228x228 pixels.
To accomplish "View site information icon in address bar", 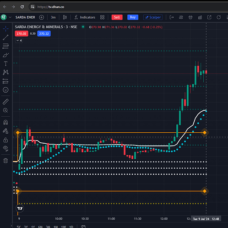I will click(x=33, y=7).
